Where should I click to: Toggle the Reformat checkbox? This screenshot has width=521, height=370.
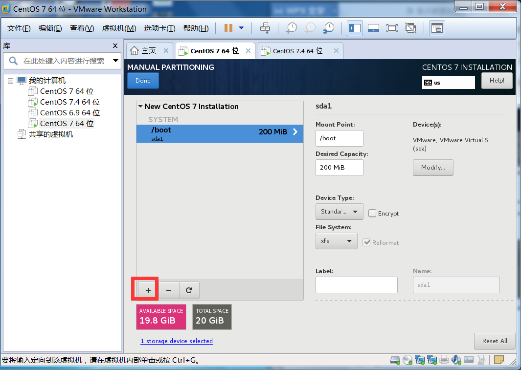point(366,242)
